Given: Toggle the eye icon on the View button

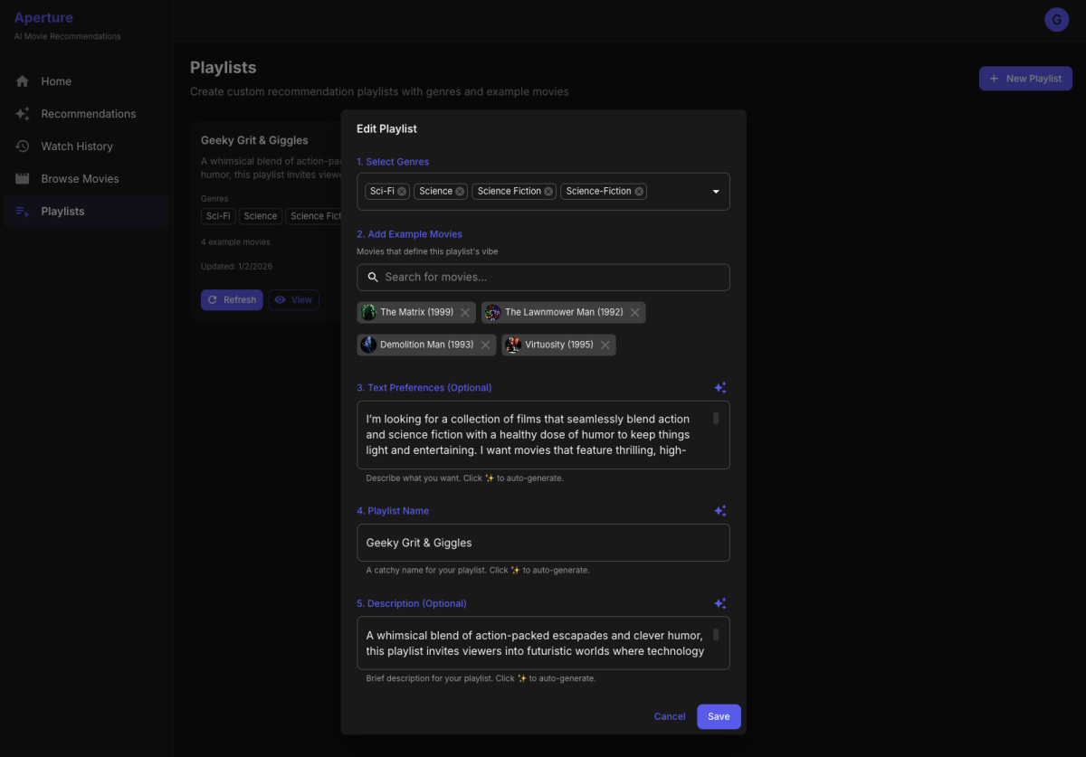Looking at the screenshot, I should click(x=280, y=299).
